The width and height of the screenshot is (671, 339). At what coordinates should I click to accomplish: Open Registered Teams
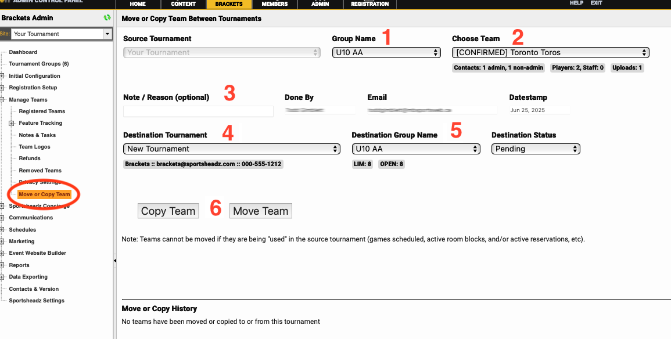pyautogui.click(x=42, y=111)
